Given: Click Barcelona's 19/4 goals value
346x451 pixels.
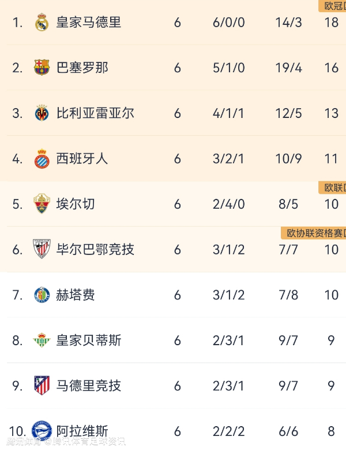Looking at the screenshot, I should click(288, 68).
